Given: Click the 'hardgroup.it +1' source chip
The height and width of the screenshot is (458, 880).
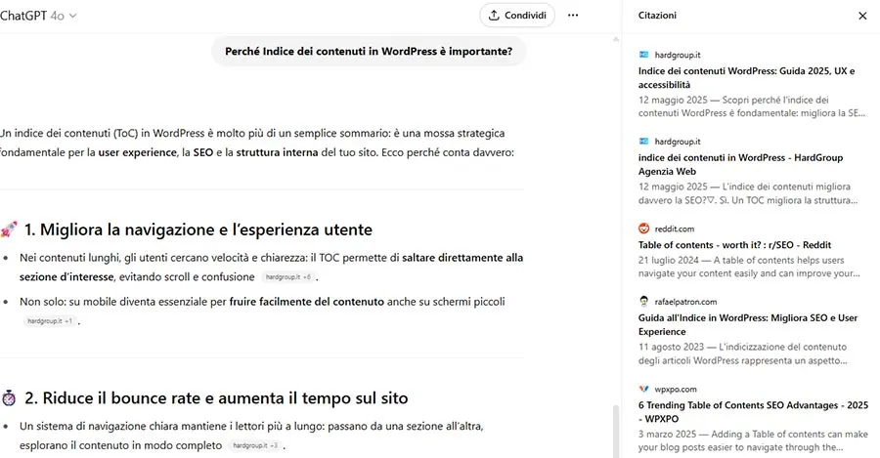Looking at the screenshot, I should [50, 321].
